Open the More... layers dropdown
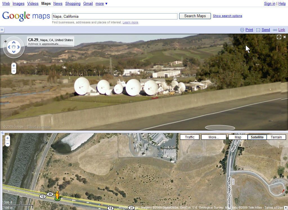Screen dimensions: 288x210 (x=214, y=137)
